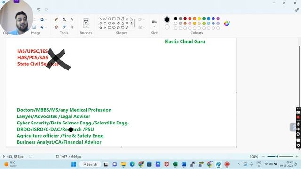This screenshot has height=169, width=301.
Task: Choose the Rounded callout speech bubble shape
Action: (x=110, y=28)
